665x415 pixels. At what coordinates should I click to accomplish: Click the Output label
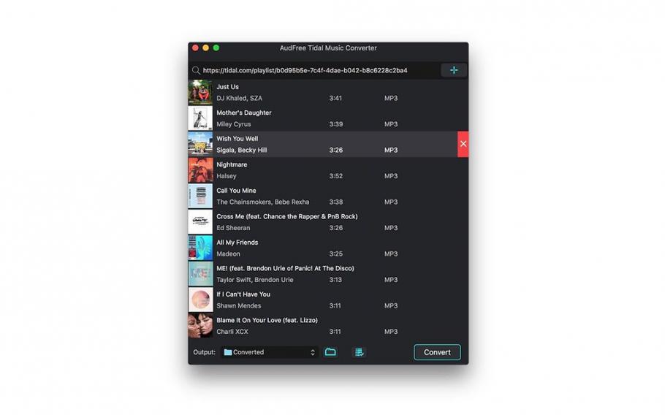pos(205,352)
